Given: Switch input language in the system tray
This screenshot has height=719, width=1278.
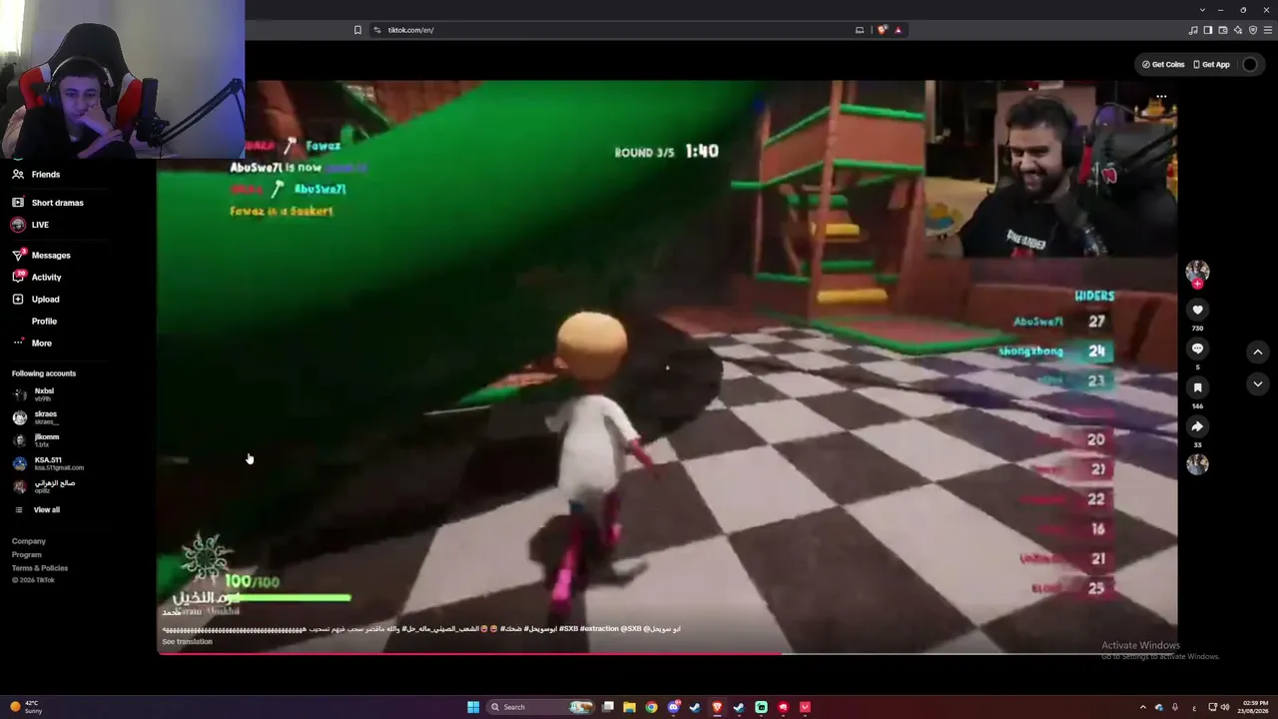Looking at the screenshot, I should click(1194, 707).
